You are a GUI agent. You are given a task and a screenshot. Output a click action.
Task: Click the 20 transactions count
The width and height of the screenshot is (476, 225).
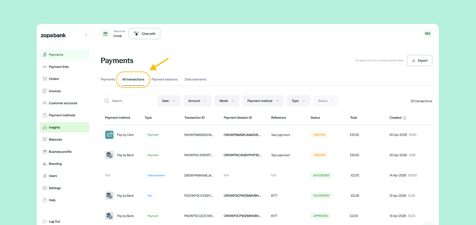pos(421,101)
